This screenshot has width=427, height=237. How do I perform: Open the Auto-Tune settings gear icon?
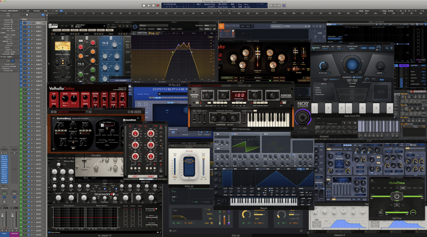(387, 48)
